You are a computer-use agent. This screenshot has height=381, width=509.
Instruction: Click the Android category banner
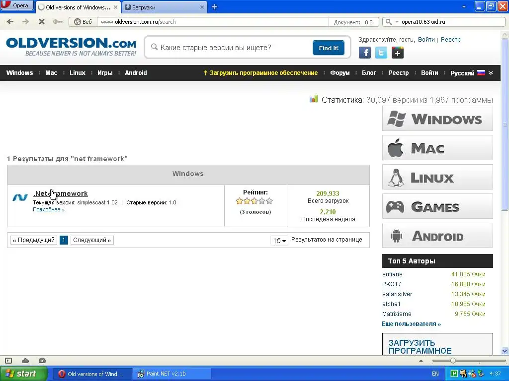point(437,236)
